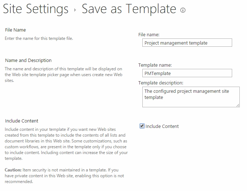247x191 pixels.
Task: Click the 'Enter the name for this template file' hint
Action: (39, 38)
